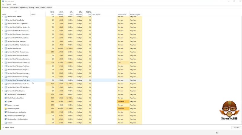Image resolution: width=242 pixels, height=135 pixels.
Task: Click the Service Host: WinHTTP Web Proxy icon
Action: (x=6, y=87)
